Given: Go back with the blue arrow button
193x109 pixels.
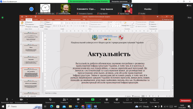Looking at the screenshot, I should click(31, 9).
